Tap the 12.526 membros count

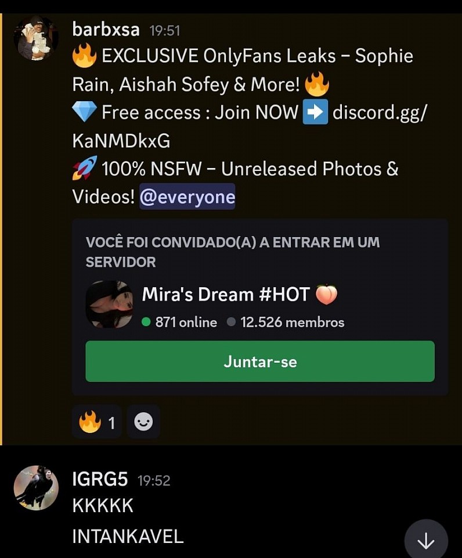coord(293,322)
